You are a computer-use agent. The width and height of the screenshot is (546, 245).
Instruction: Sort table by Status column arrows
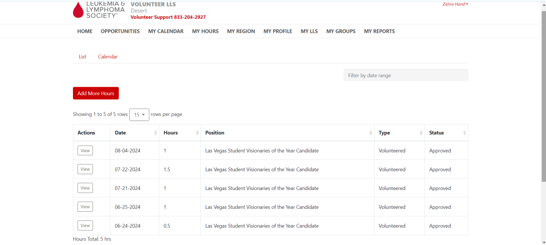[x=464, y=133]
